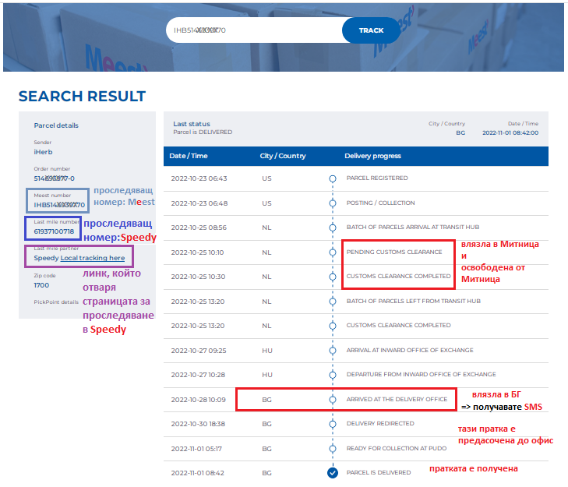This screenshot has height=487, width=568.
Task: Click the Last status Parcel is DELIVERED text
Action: click(203, 132)
